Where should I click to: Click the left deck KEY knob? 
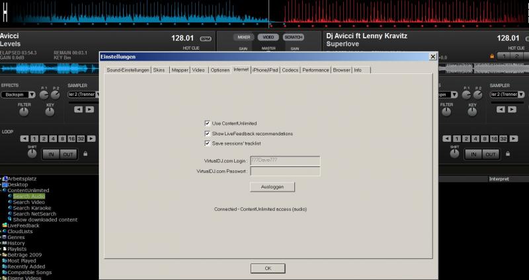50,112
